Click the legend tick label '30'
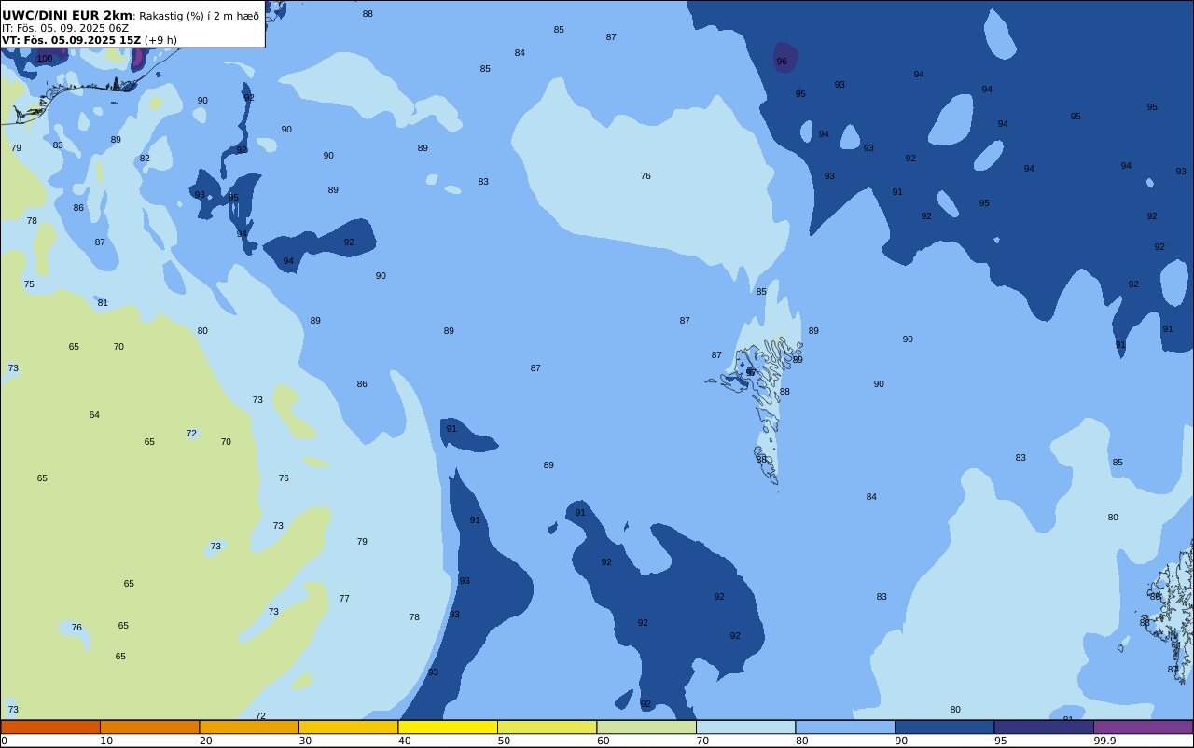The width and height of the screenshot is (1194, 748). (x=305, y=741)
